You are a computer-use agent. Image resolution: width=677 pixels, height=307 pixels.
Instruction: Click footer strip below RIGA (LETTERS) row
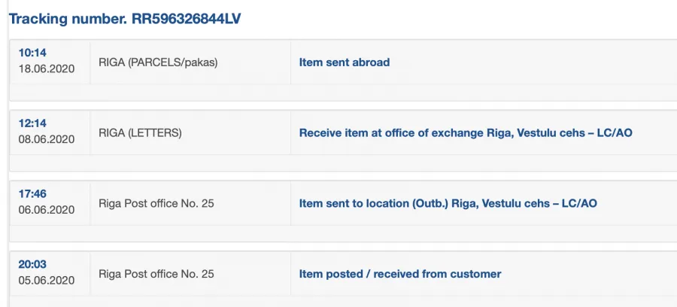point(343,163)
